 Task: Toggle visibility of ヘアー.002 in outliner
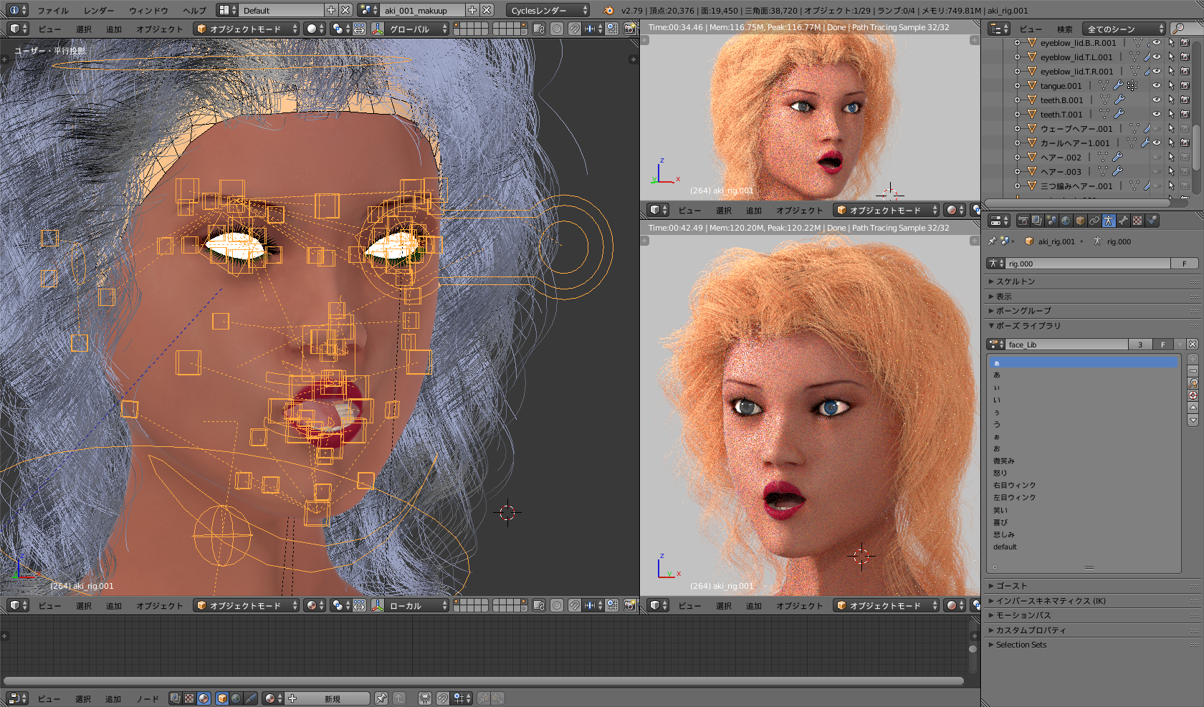(x=1156, y=158)
